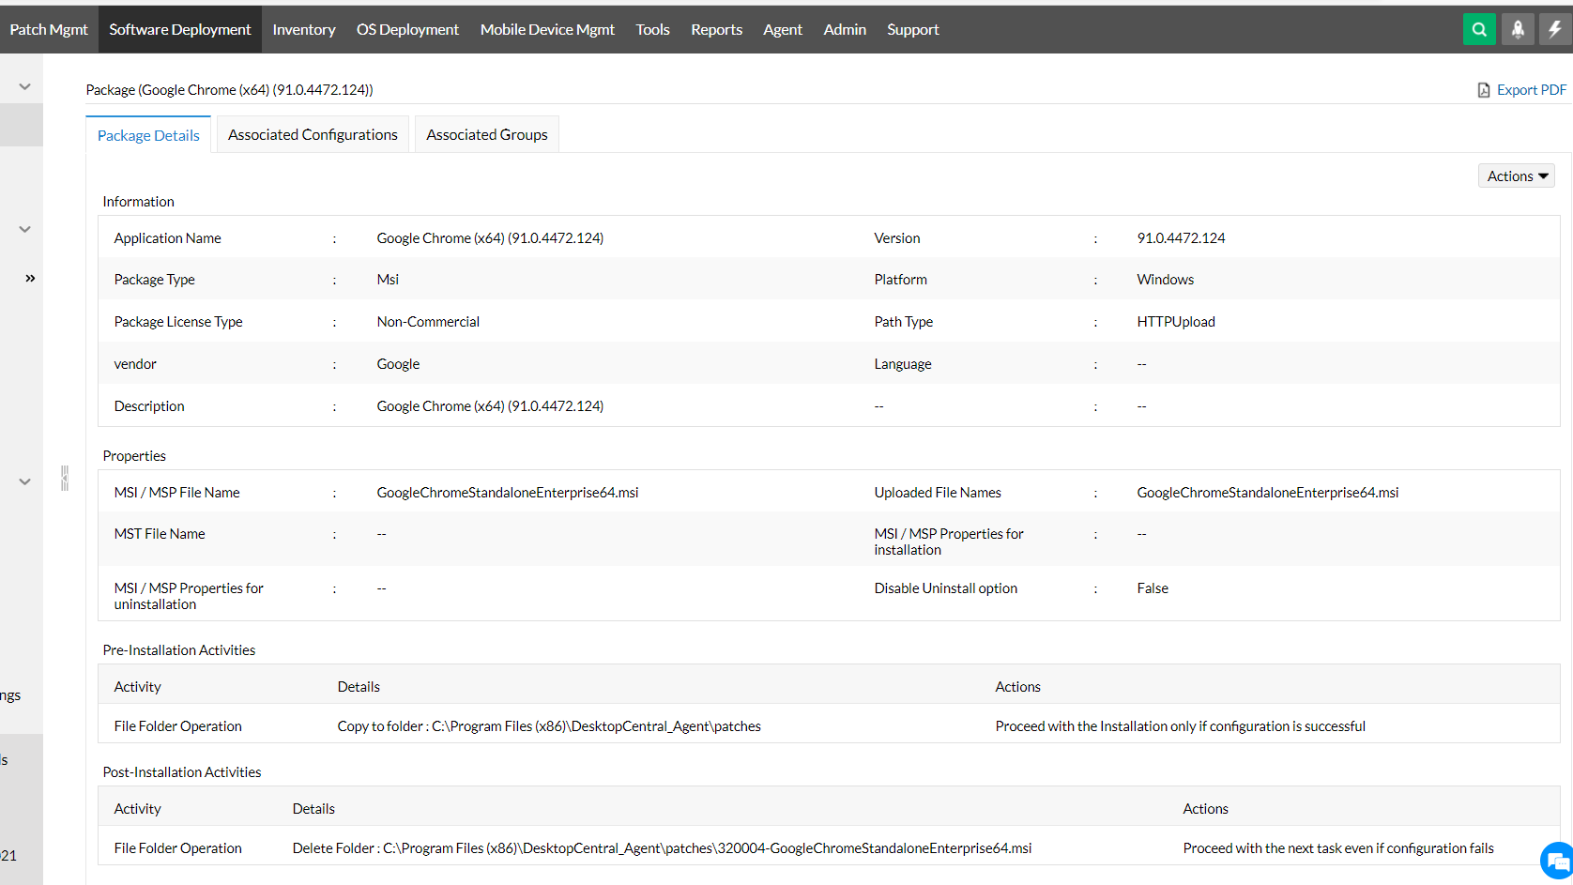Expand sidebar with double-arrow icon
1573x885 pixels.
(x=30, y=278)
